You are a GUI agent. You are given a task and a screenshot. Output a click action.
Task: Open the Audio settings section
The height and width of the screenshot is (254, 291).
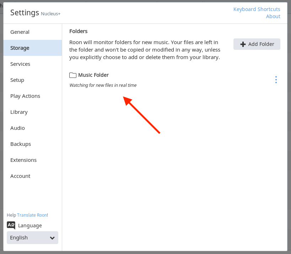[x=17, y=128]
